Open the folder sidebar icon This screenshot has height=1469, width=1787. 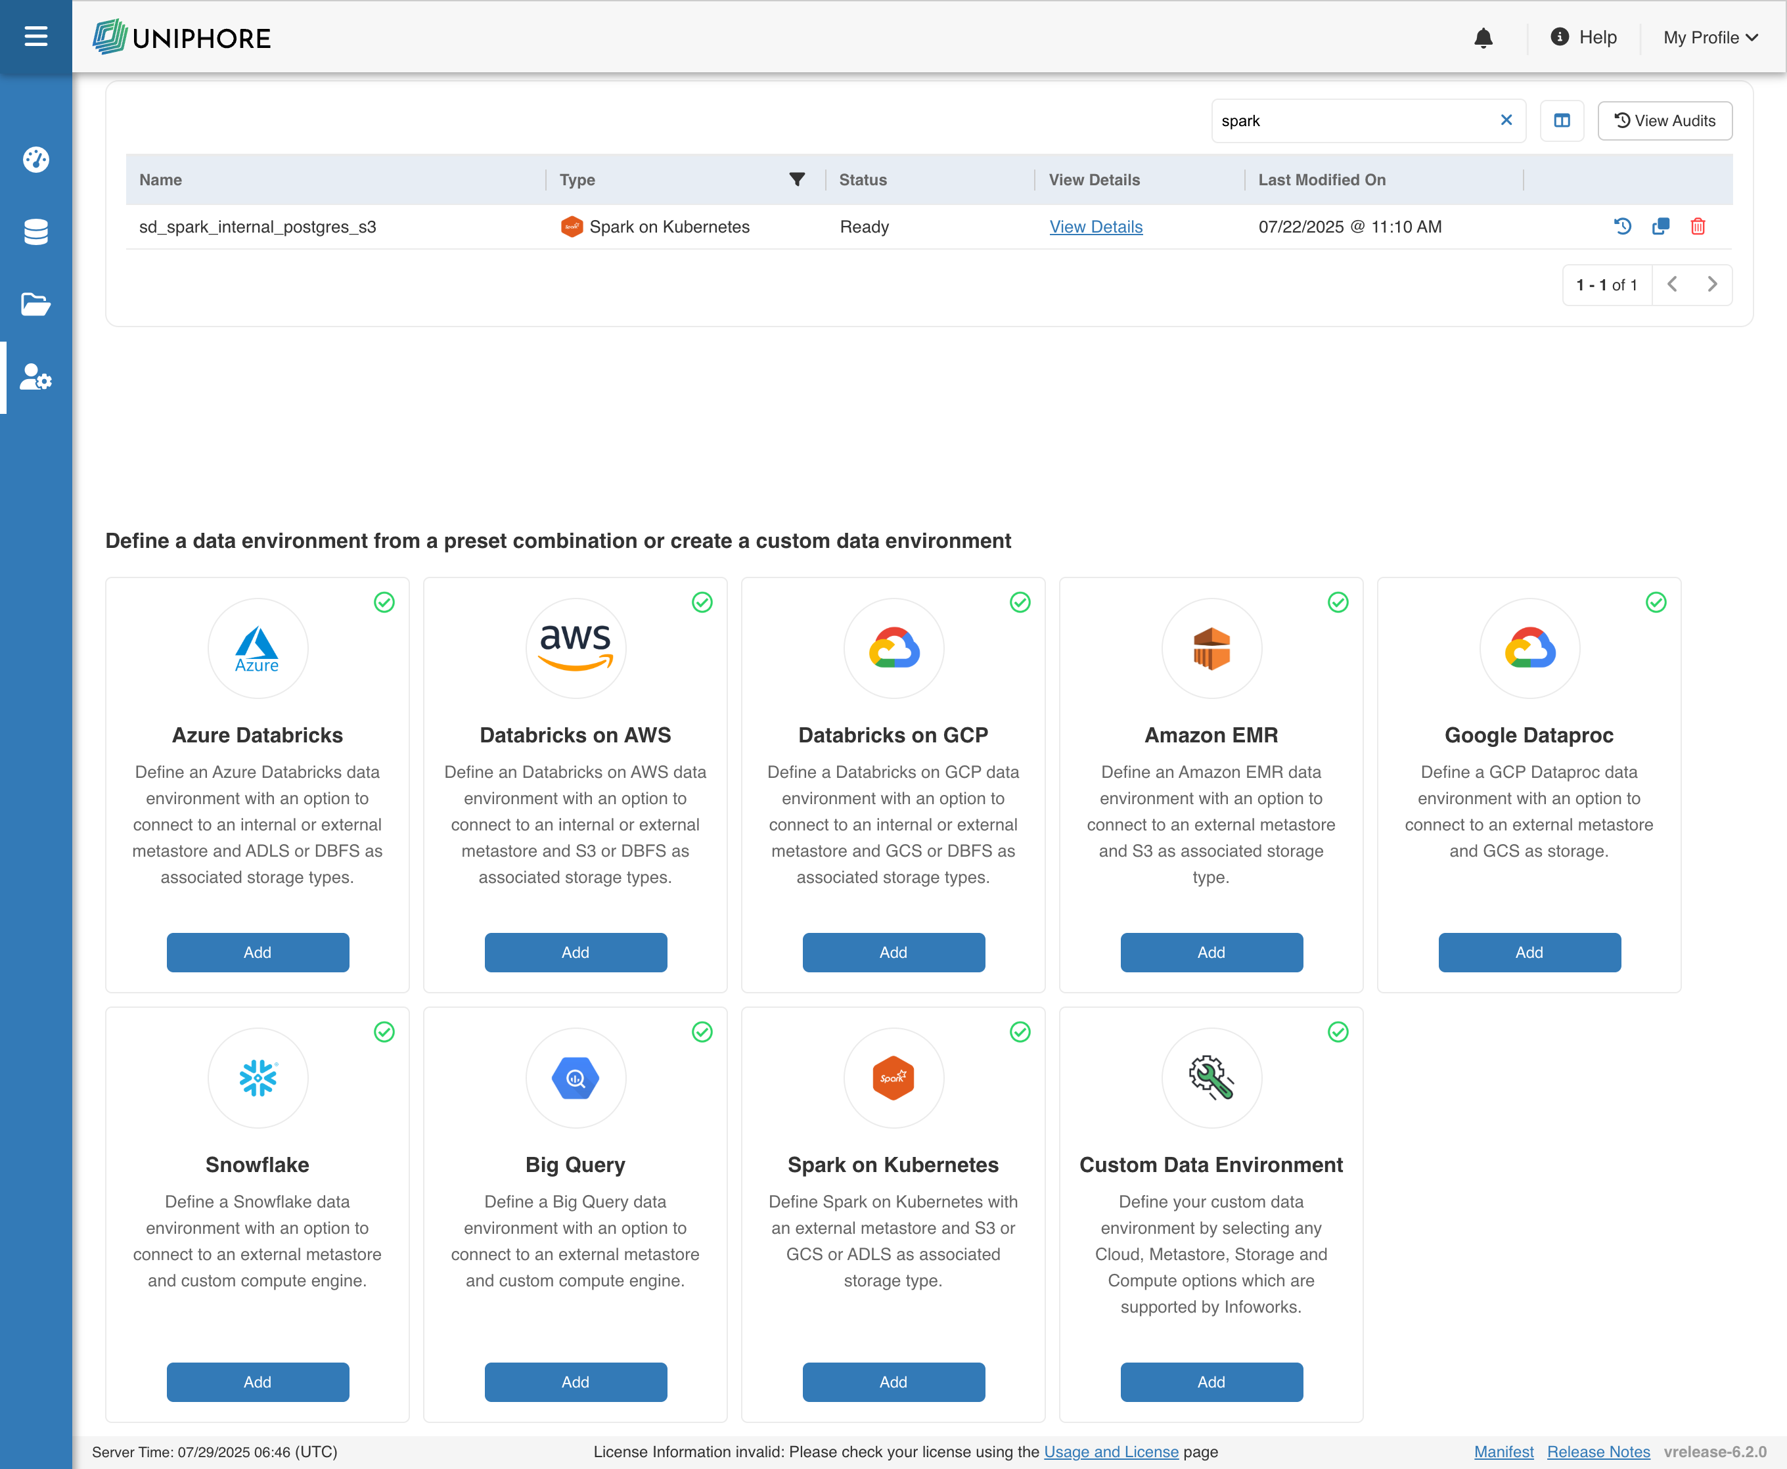tap(35, 304)
